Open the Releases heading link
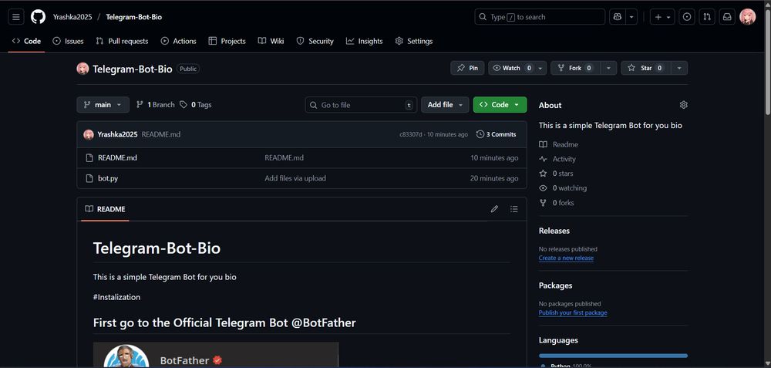The width and height of the screenshot is (771, 368). tap(554, 231)
